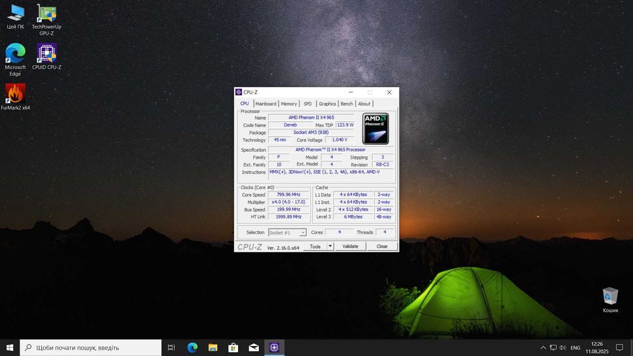This screenshot has height=356, width=633.
Task: Click the '16-way' Level 2 associativity value
Action: click(x=384, y=209)
